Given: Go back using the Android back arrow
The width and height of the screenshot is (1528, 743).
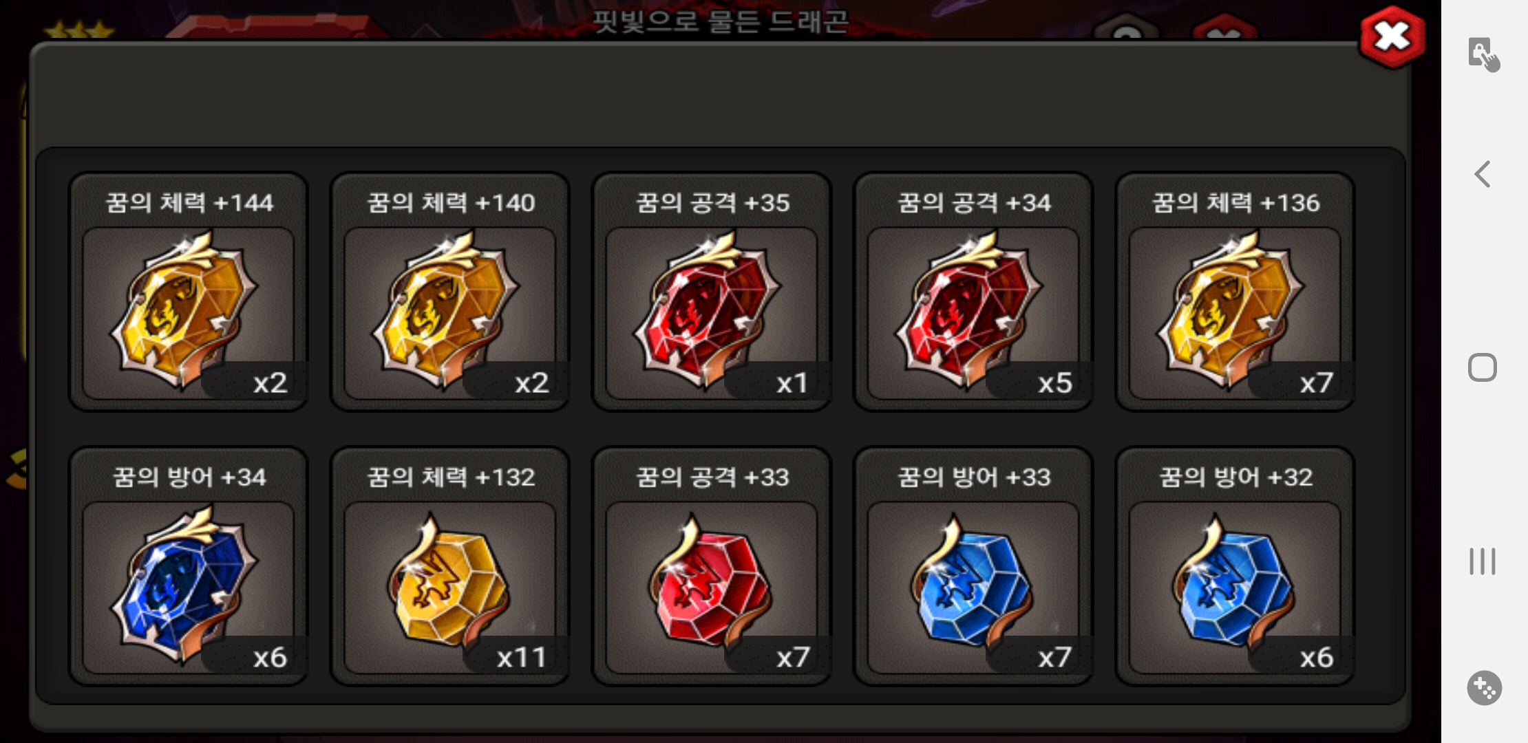Looking at the screenshot, I should pyautogui.click(x=1483, y=174).
